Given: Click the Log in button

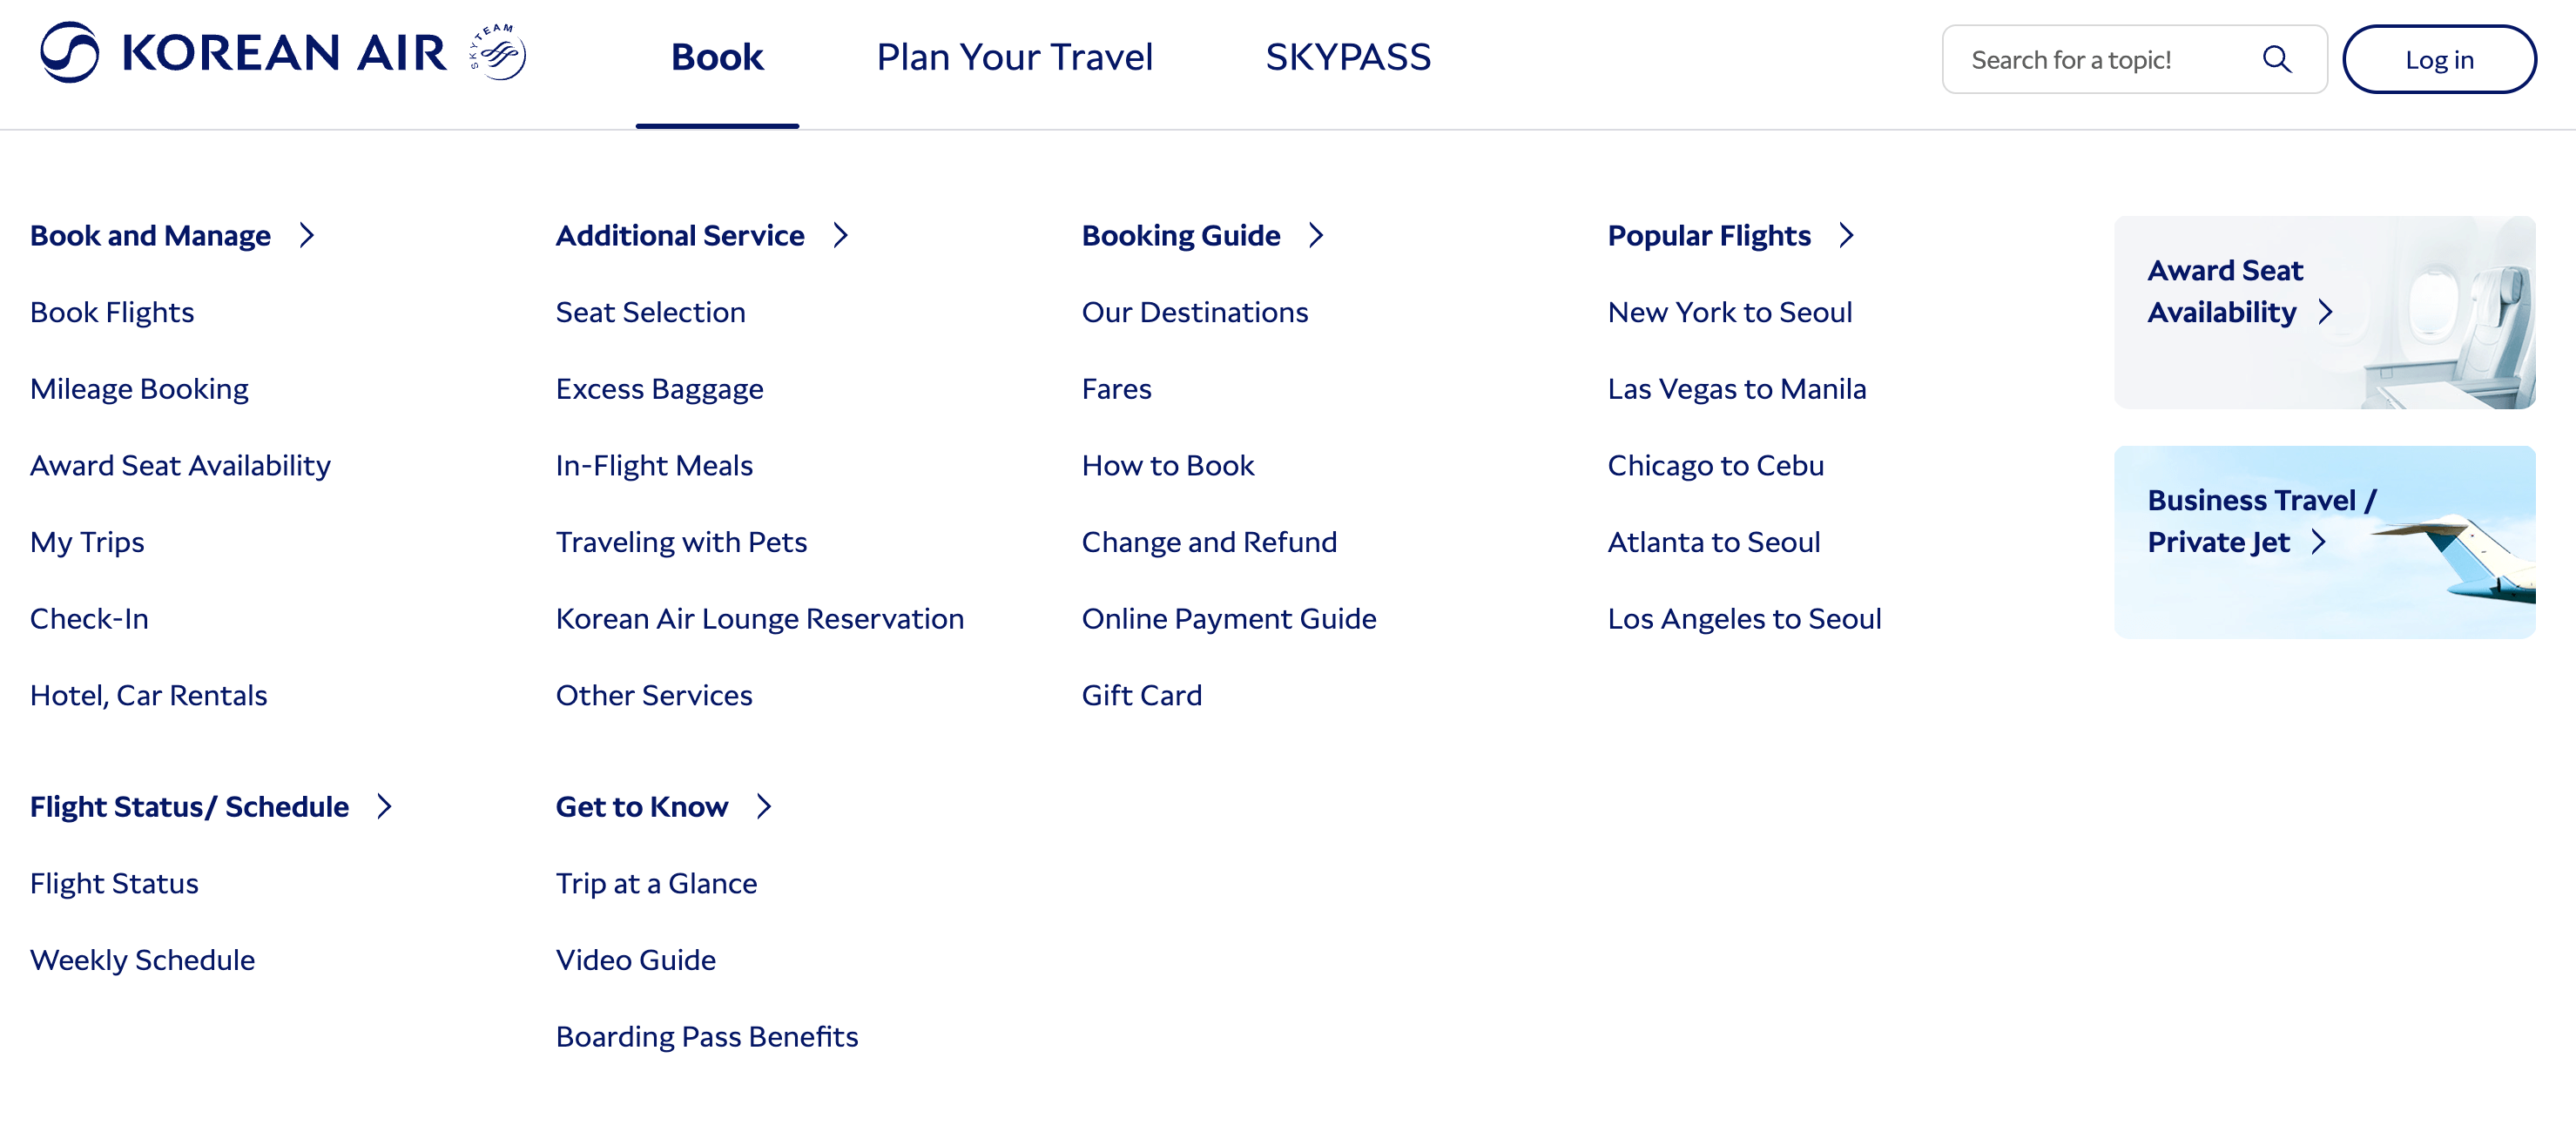Looking at the screenshot, I should click(2440, 59).
